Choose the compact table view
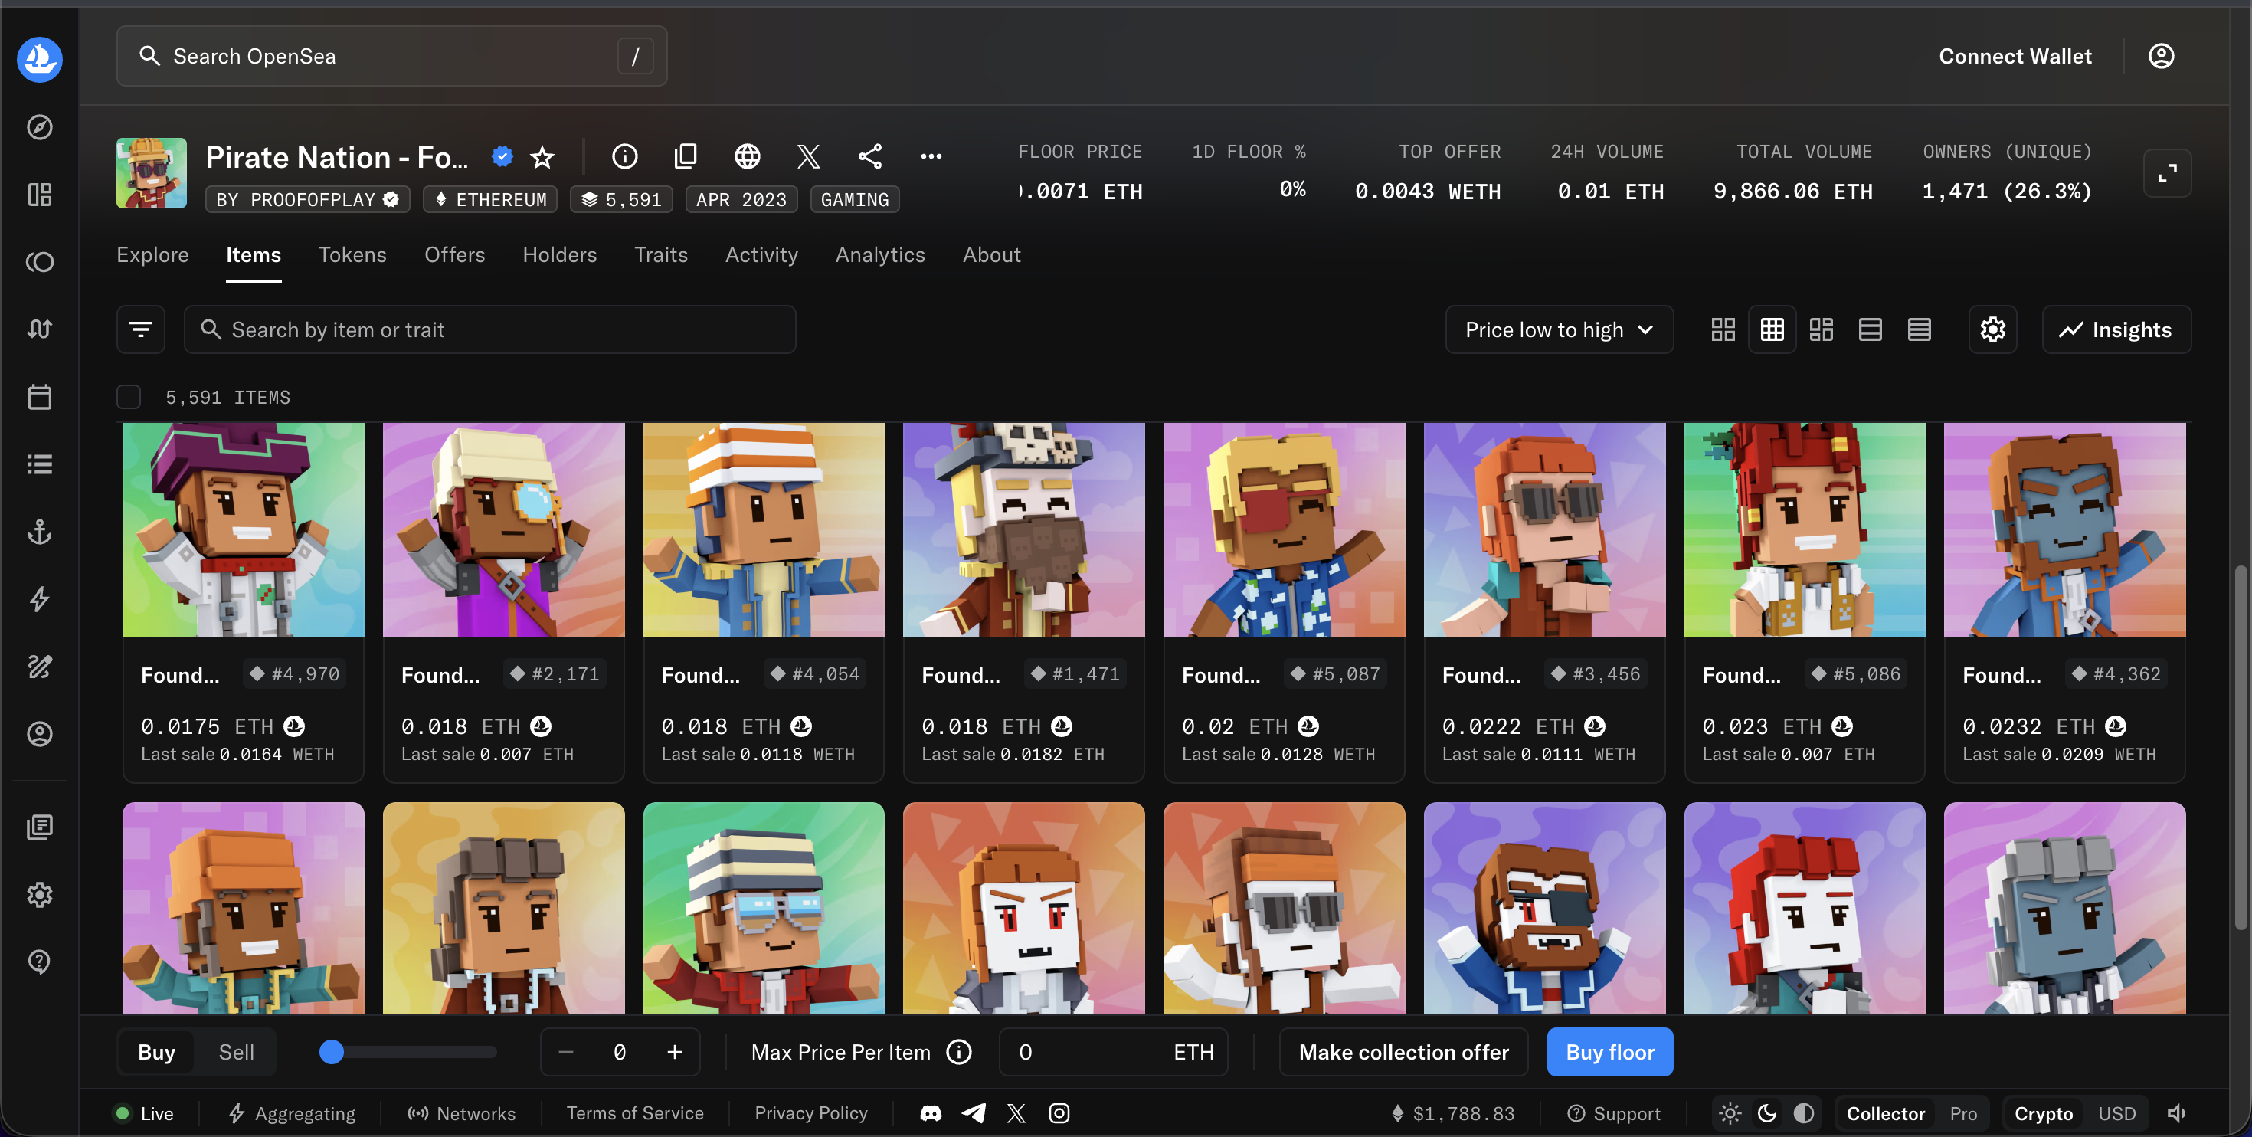The image size is (2252, 1137). tap(1918, 329)
